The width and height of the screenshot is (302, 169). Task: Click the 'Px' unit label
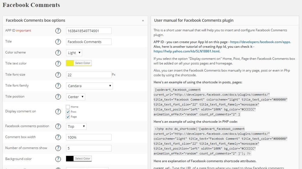[114, 75]
